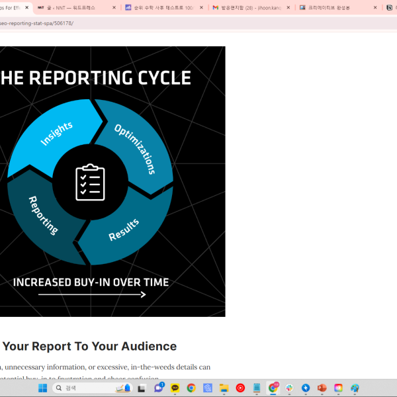
Task: Open the Notepad taskbar icon
Action: point(257,388)
